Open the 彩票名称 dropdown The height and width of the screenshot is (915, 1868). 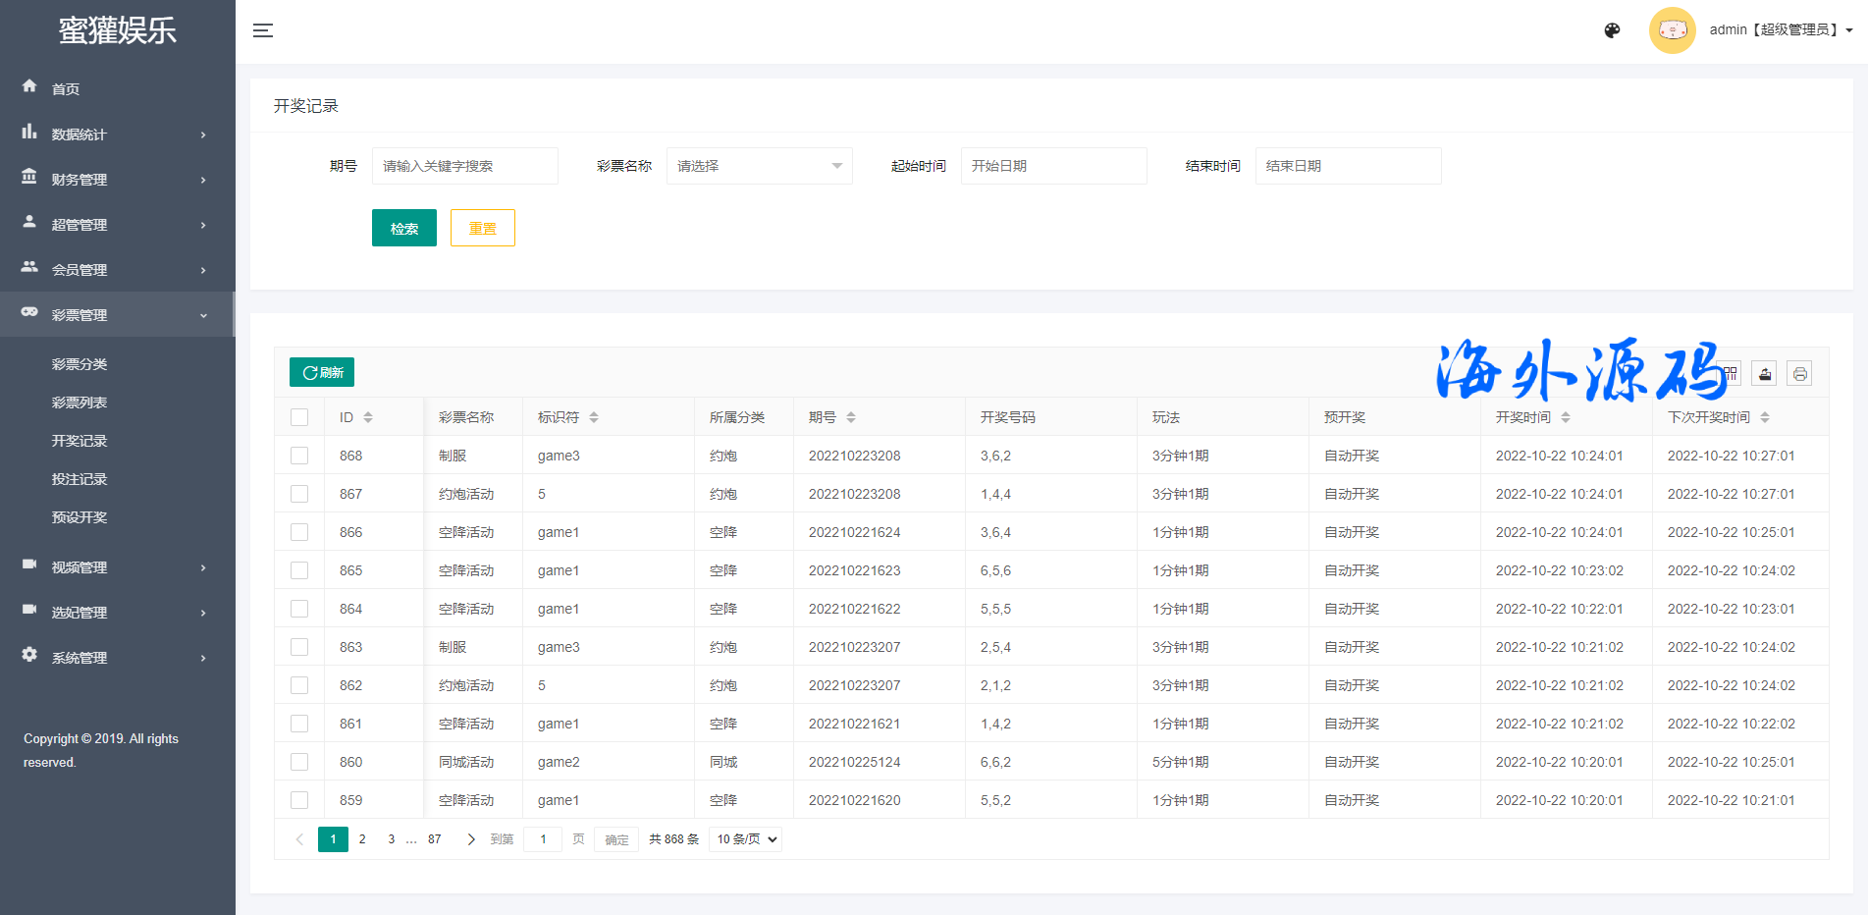pos(759,166)
